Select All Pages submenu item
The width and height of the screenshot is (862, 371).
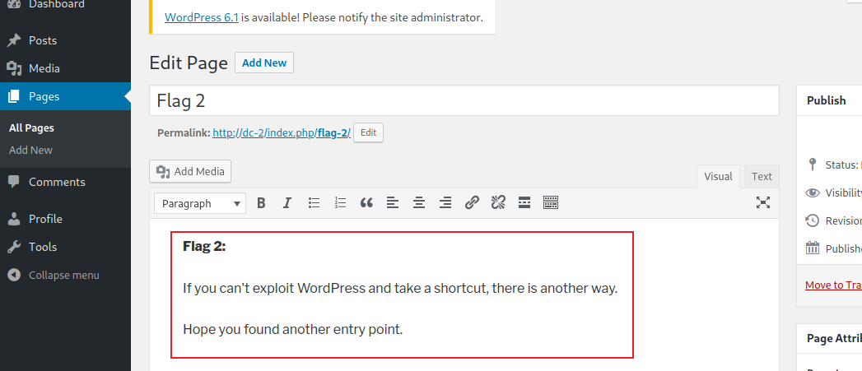pos(31,128)
